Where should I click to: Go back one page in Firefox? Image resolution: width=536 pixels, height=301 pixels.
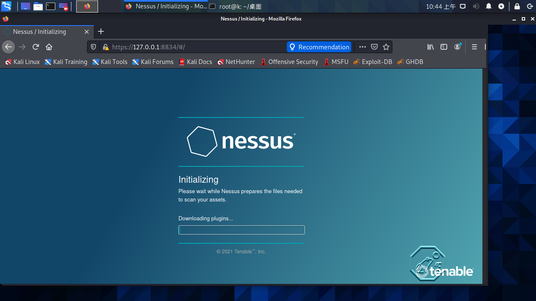[x=8, y=47]
